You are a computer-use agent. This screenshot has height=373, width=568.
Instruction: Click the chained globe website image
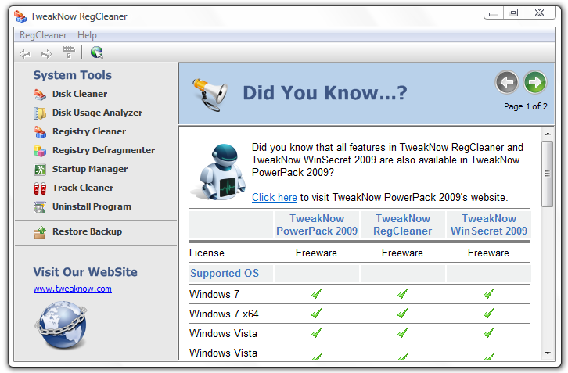click(61, 325)
